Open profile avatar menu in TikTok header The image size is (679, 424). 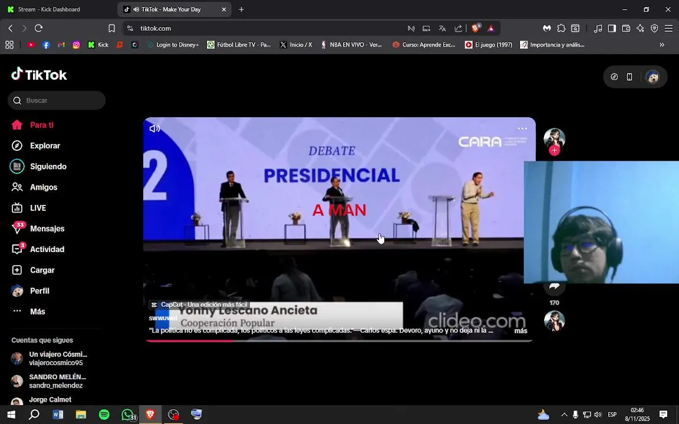(652, 77)
